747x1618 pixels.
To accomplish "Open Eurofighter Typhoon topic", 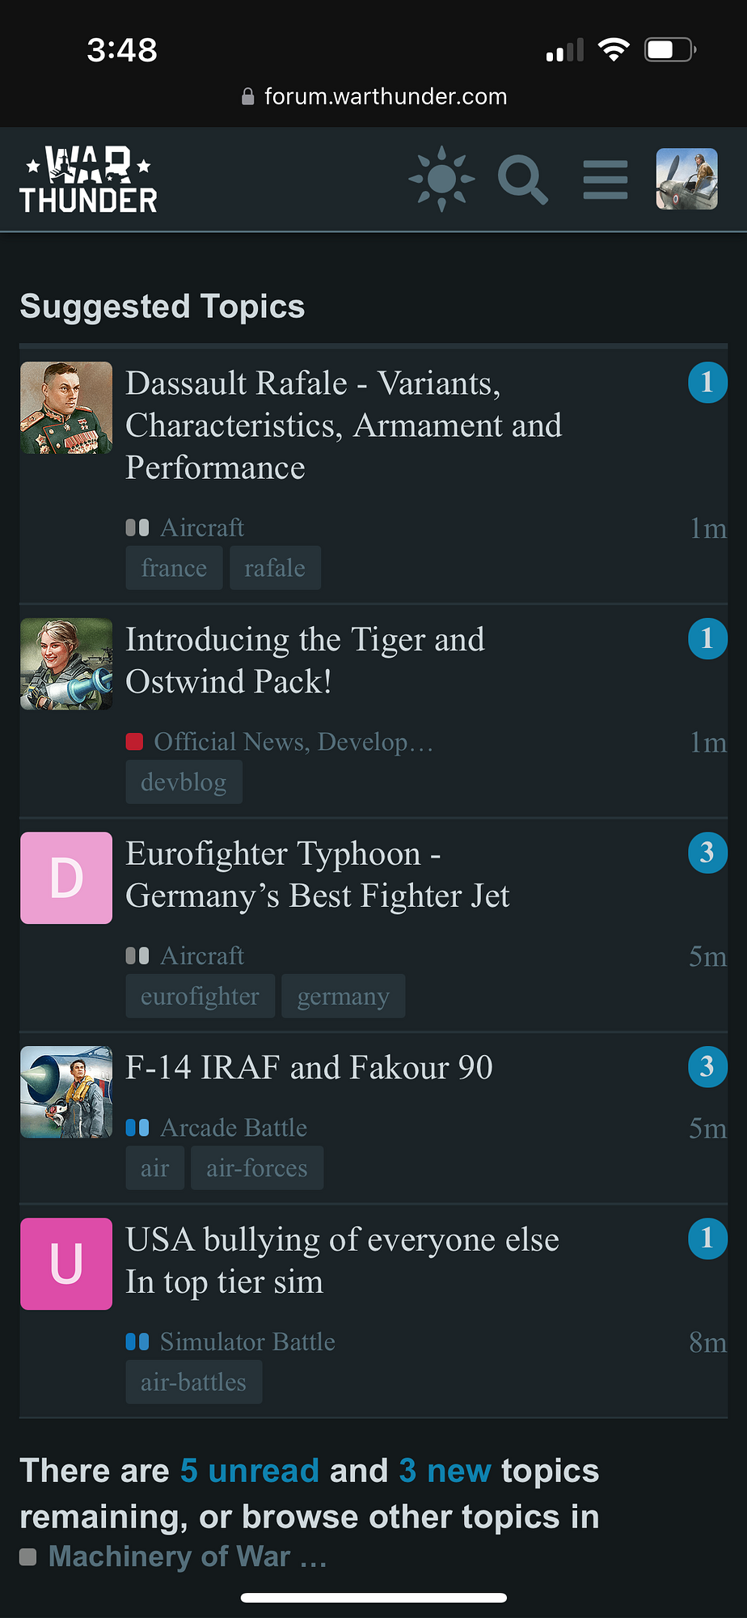I will click(318, 875).
